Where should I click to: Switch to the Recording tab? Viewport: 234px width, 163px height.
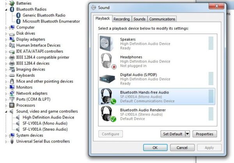coord(121,19)
